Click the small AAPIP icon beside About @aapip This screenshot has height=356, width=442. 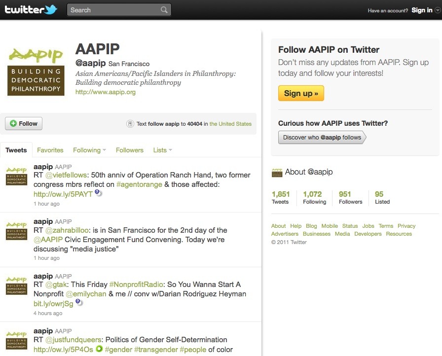click(277, 172)
